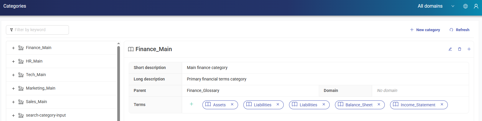Viewport: 482px width, 121px height.
Task: Click the Refresh button
Action: pyautogui.click(x=459, y=30)
